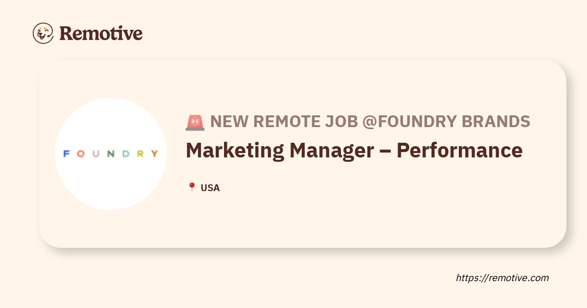
Task: Click the letter R in Foundry logo
Action: pyautogui.click(x=140, y=154)
